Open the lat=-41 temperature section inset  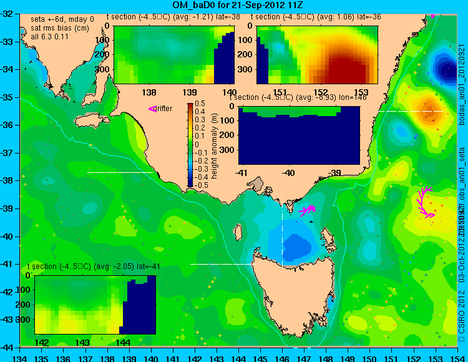pyautogui.click(x=95, y=305)
